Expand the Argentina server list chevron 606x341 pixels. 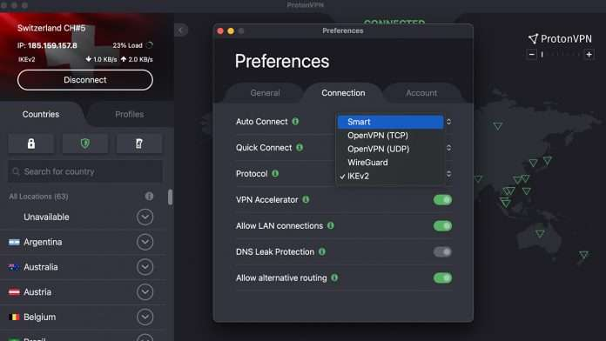coord(145,242)
